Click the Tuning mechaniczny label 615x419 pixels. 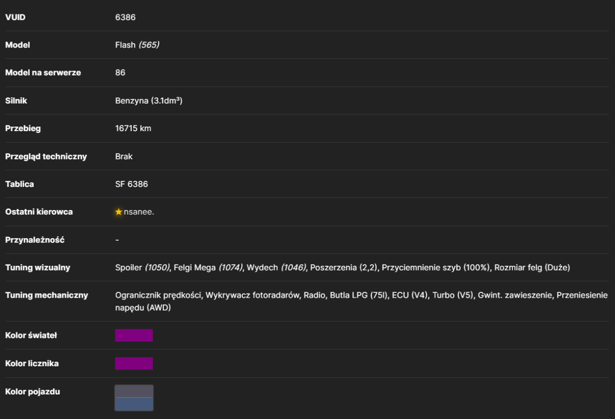(x=47, y=295)
